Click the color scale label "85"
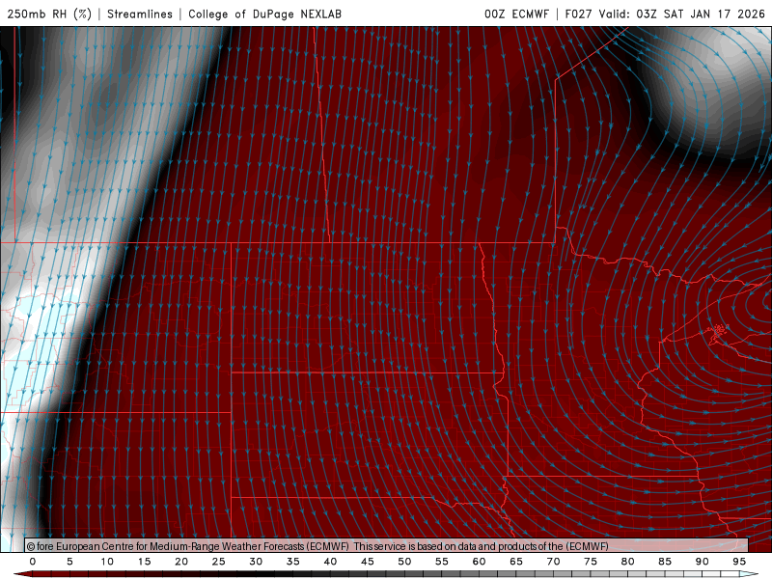Image resolution: width=772 pixels, height=579 pixels. coord(665,562)
